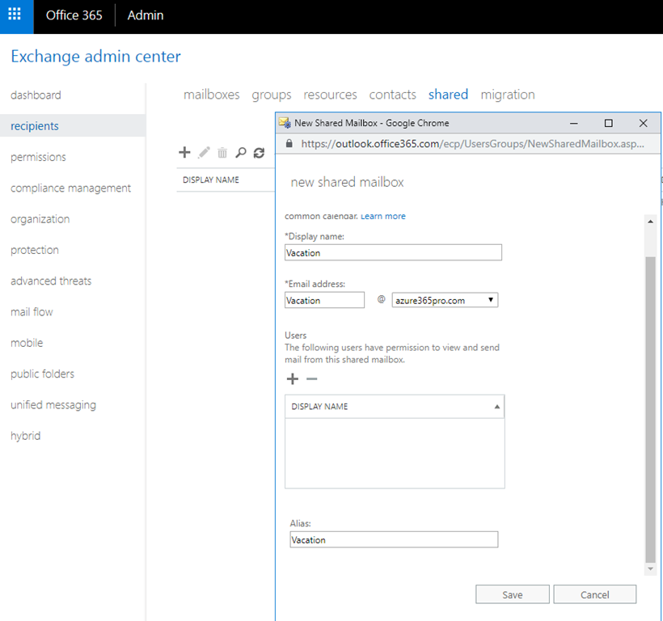The height and width of the screenshot is (621, 663).
Task: Click the Office 365 header link
Action: (74, 15)
